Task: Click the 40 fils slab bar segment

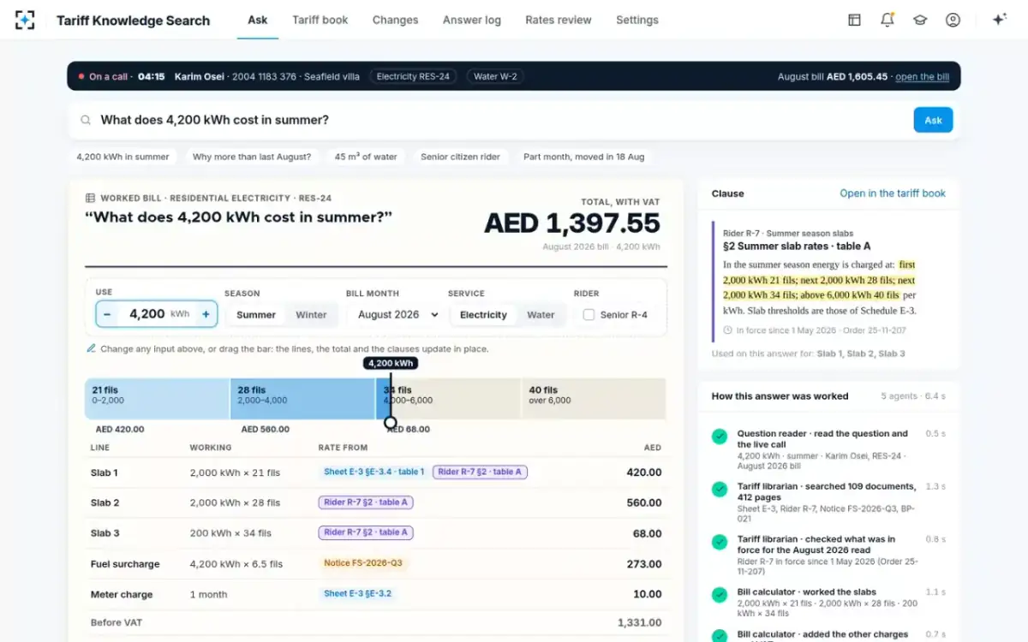Action: pos(594,398)
